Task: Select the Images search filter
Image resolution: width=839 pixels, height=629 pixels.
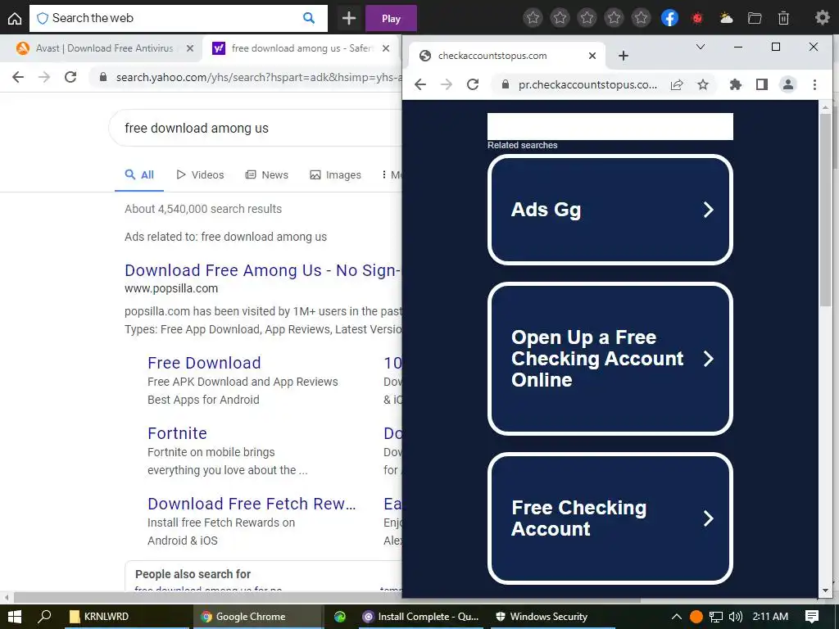Action: 335,175
